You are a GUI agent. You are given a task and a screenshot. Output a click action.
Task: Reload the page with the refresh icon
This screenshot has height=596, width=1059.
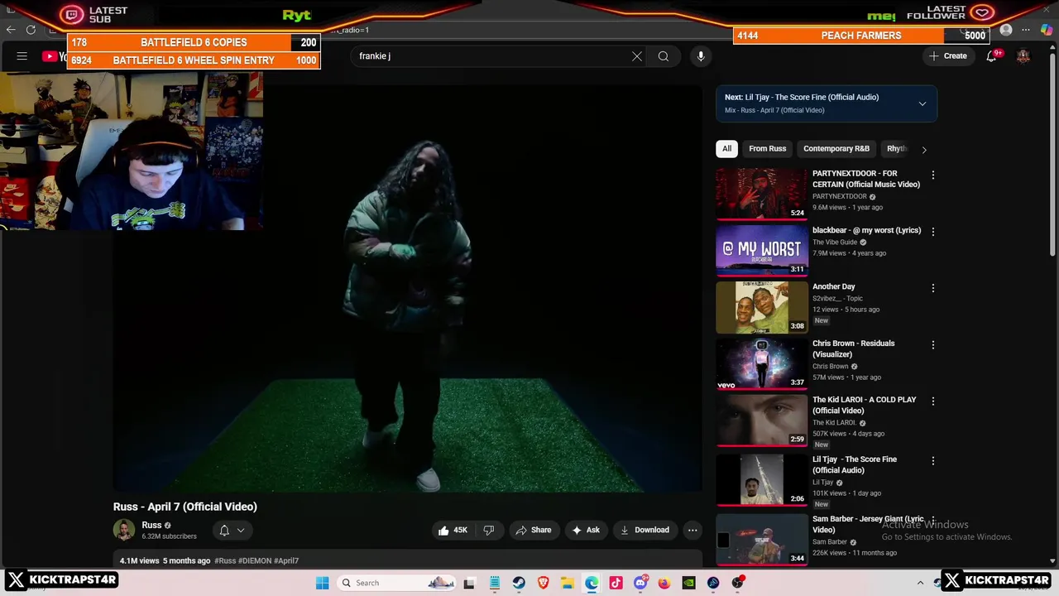pos(31,30)
